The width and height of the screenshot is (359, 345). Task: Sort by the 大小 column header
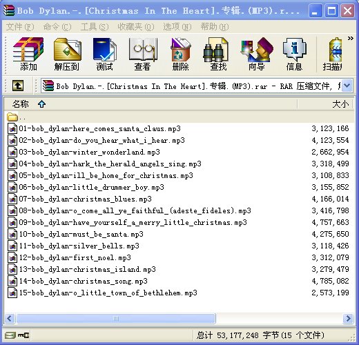(x=326, y=104)
